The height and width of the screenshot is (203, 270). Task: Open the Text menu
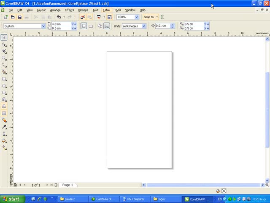[95, 10]
